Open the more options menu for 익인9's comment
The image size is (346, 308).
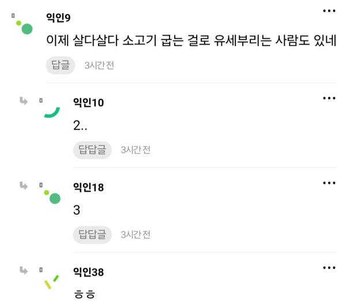329,10
